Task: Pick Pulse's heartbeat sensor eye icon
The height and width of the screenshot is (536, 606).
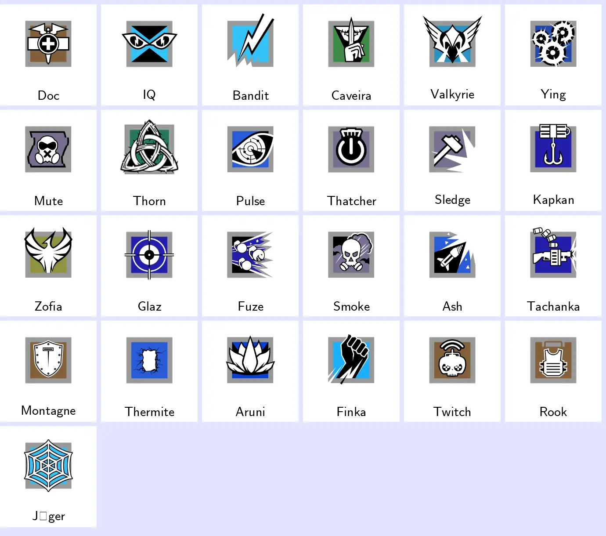Action: coord(250,149)
